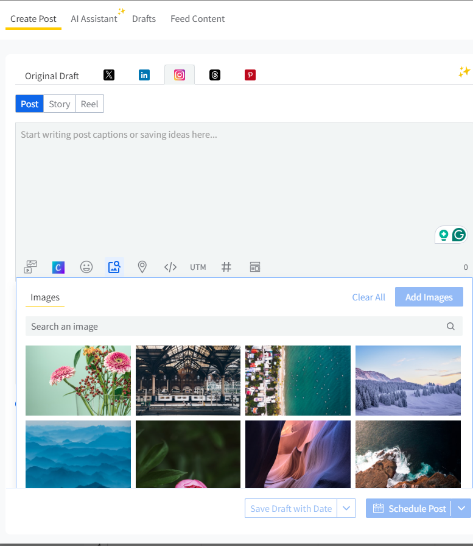Open the Threads platform tab
Viewport: 473px width, 546px height.
[215, 75]
